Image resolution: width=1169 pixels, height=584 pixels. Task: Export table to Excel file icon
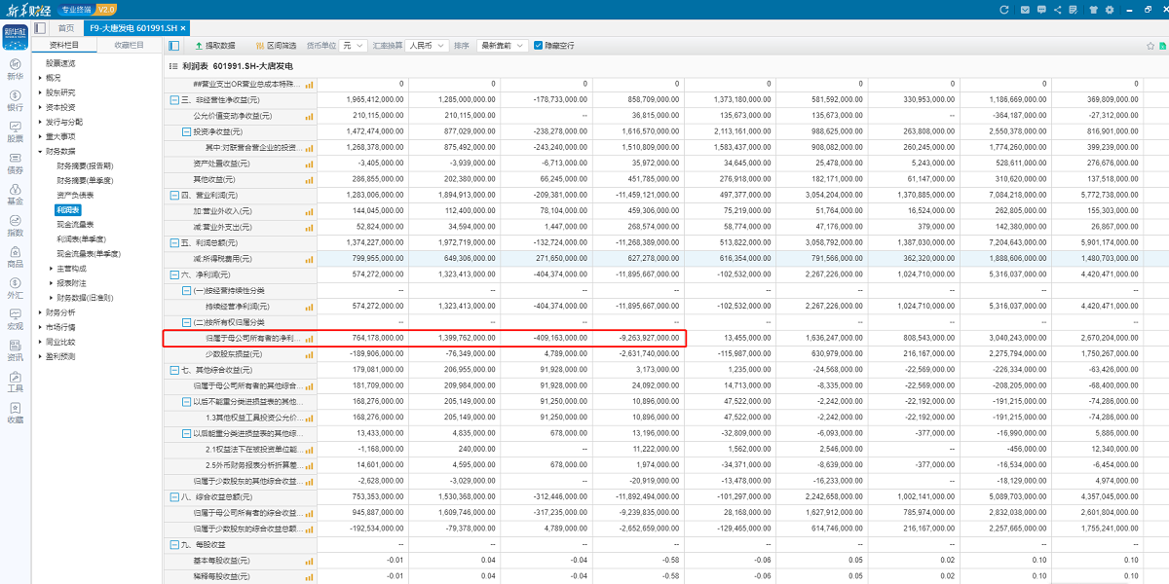[x=1162, y=46]
